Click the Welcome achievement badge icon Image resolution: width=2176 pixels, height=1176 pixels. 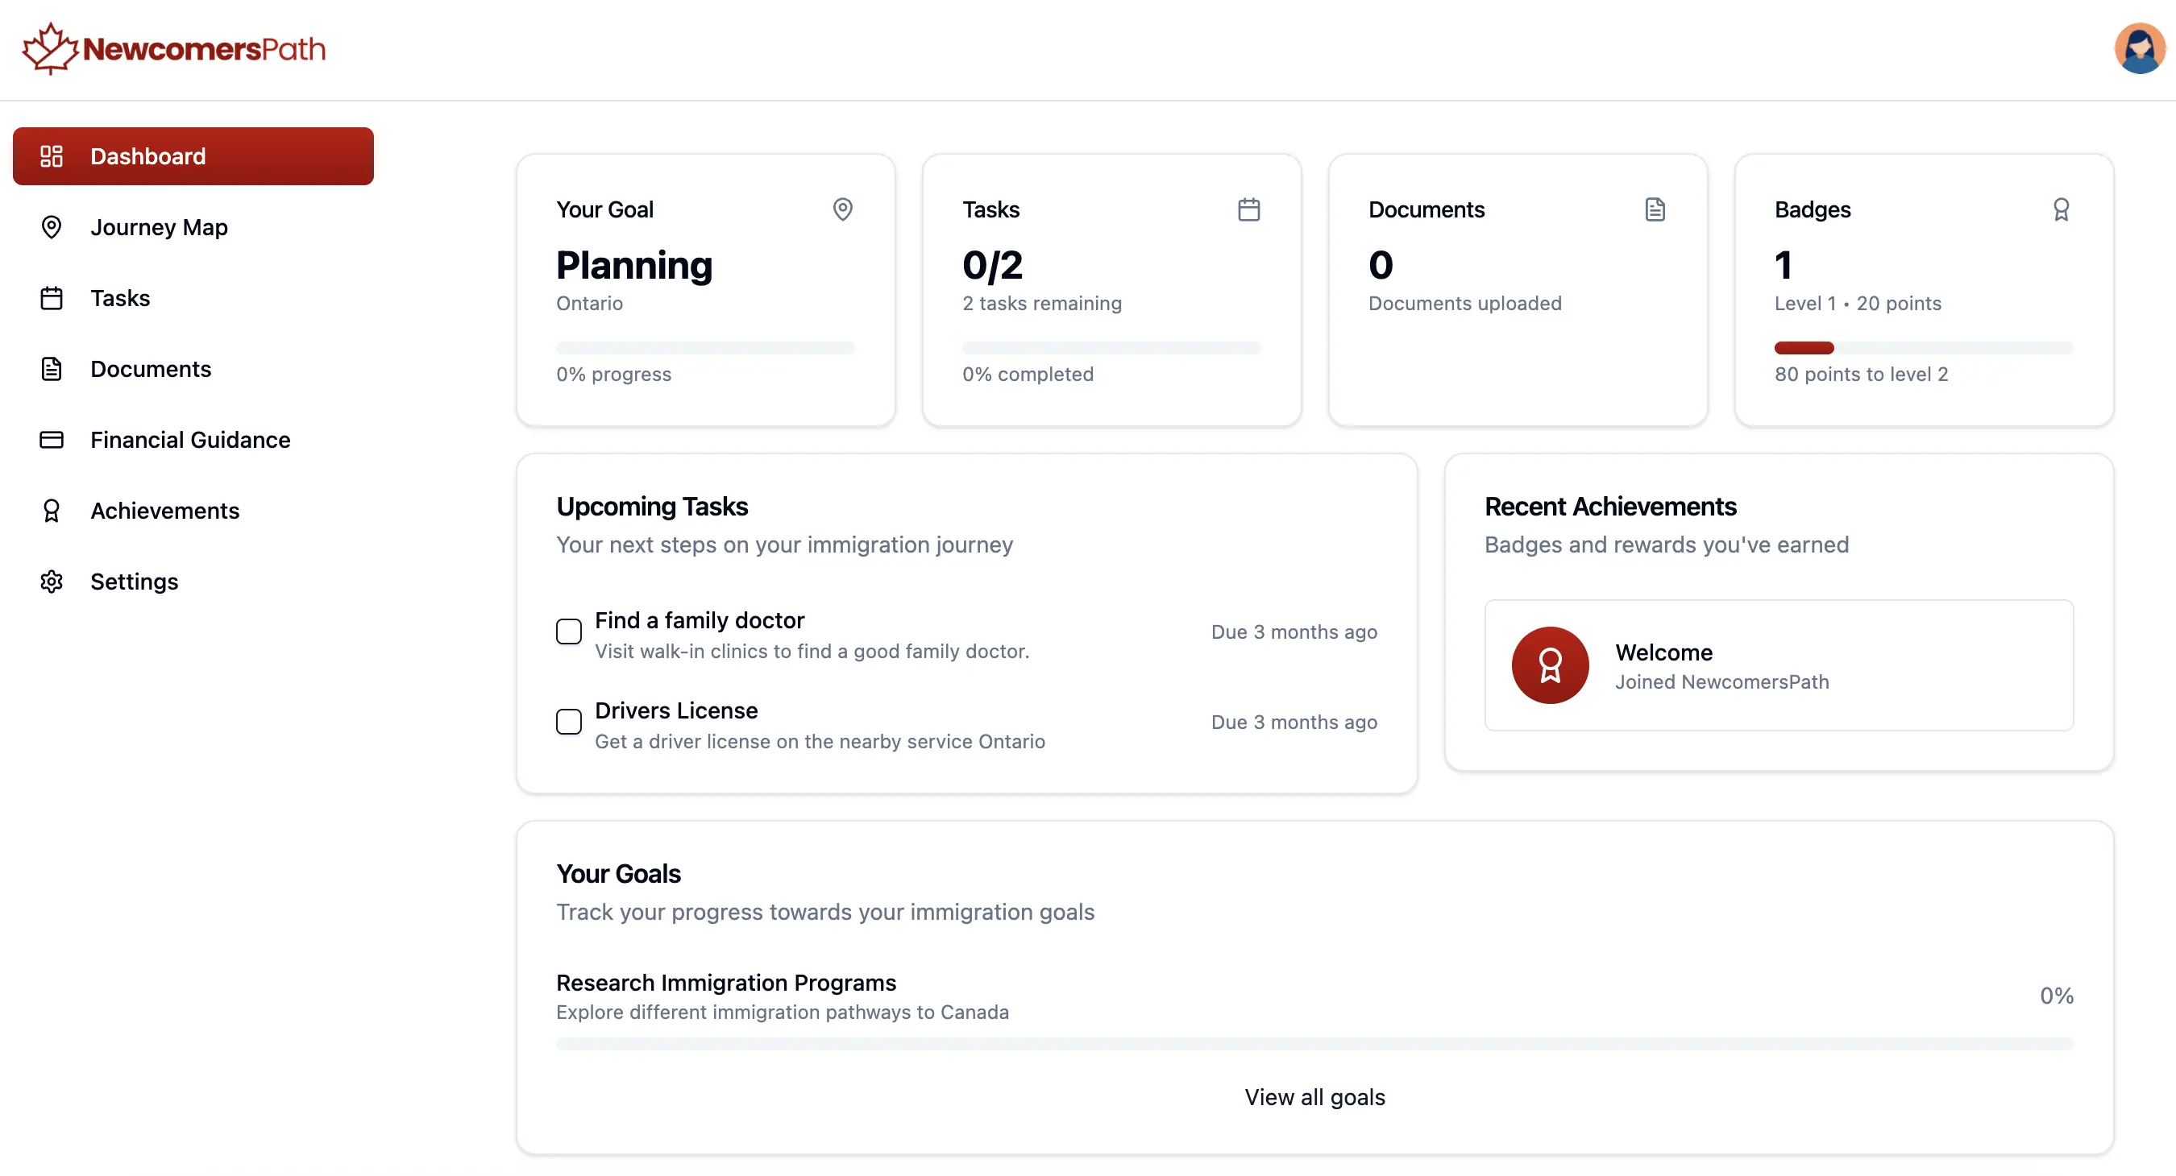1549,665
